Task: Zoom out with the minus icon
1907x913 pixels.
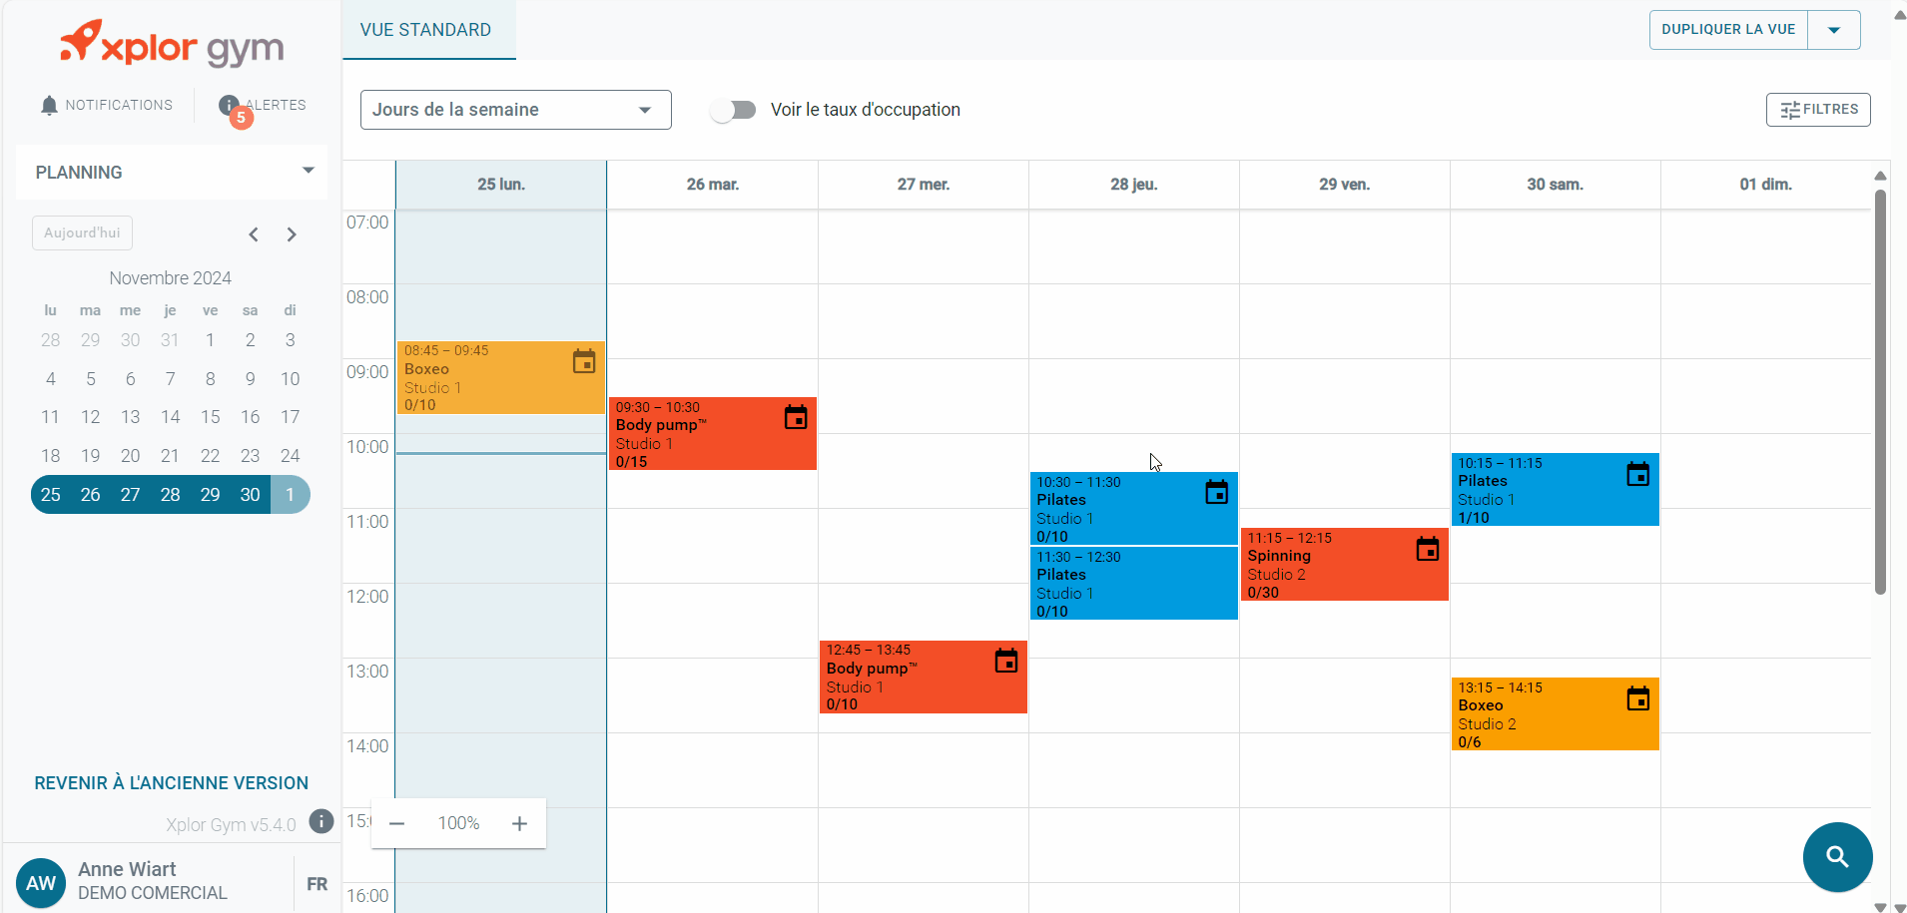Action: coord(396,823)
